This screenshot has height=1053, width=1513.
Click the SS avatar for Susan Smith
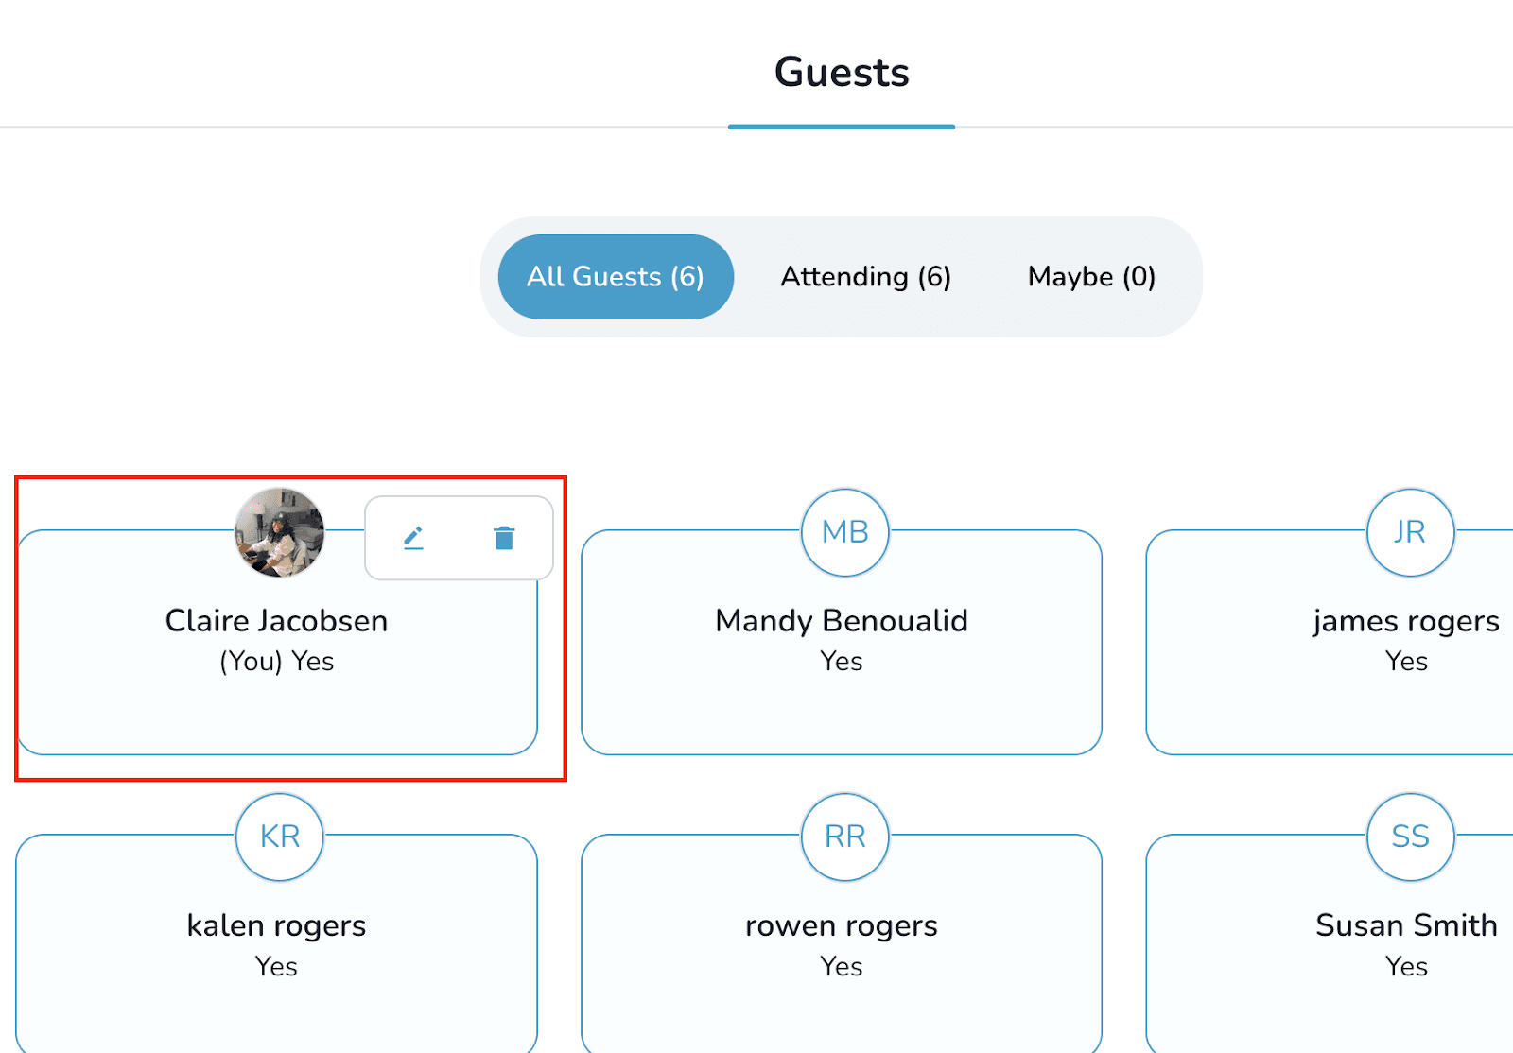1409,837
